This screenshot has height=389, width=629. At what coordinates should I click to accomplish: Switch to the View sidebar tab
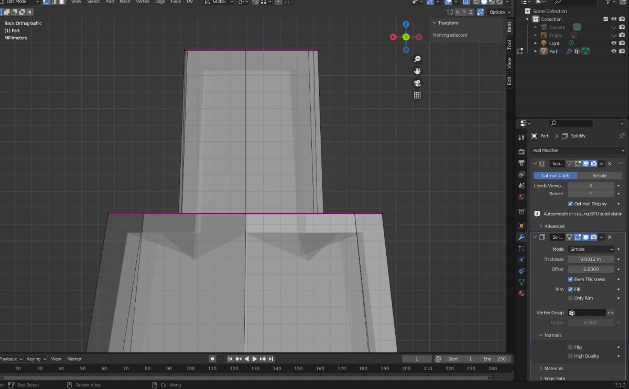click(509, 63)
